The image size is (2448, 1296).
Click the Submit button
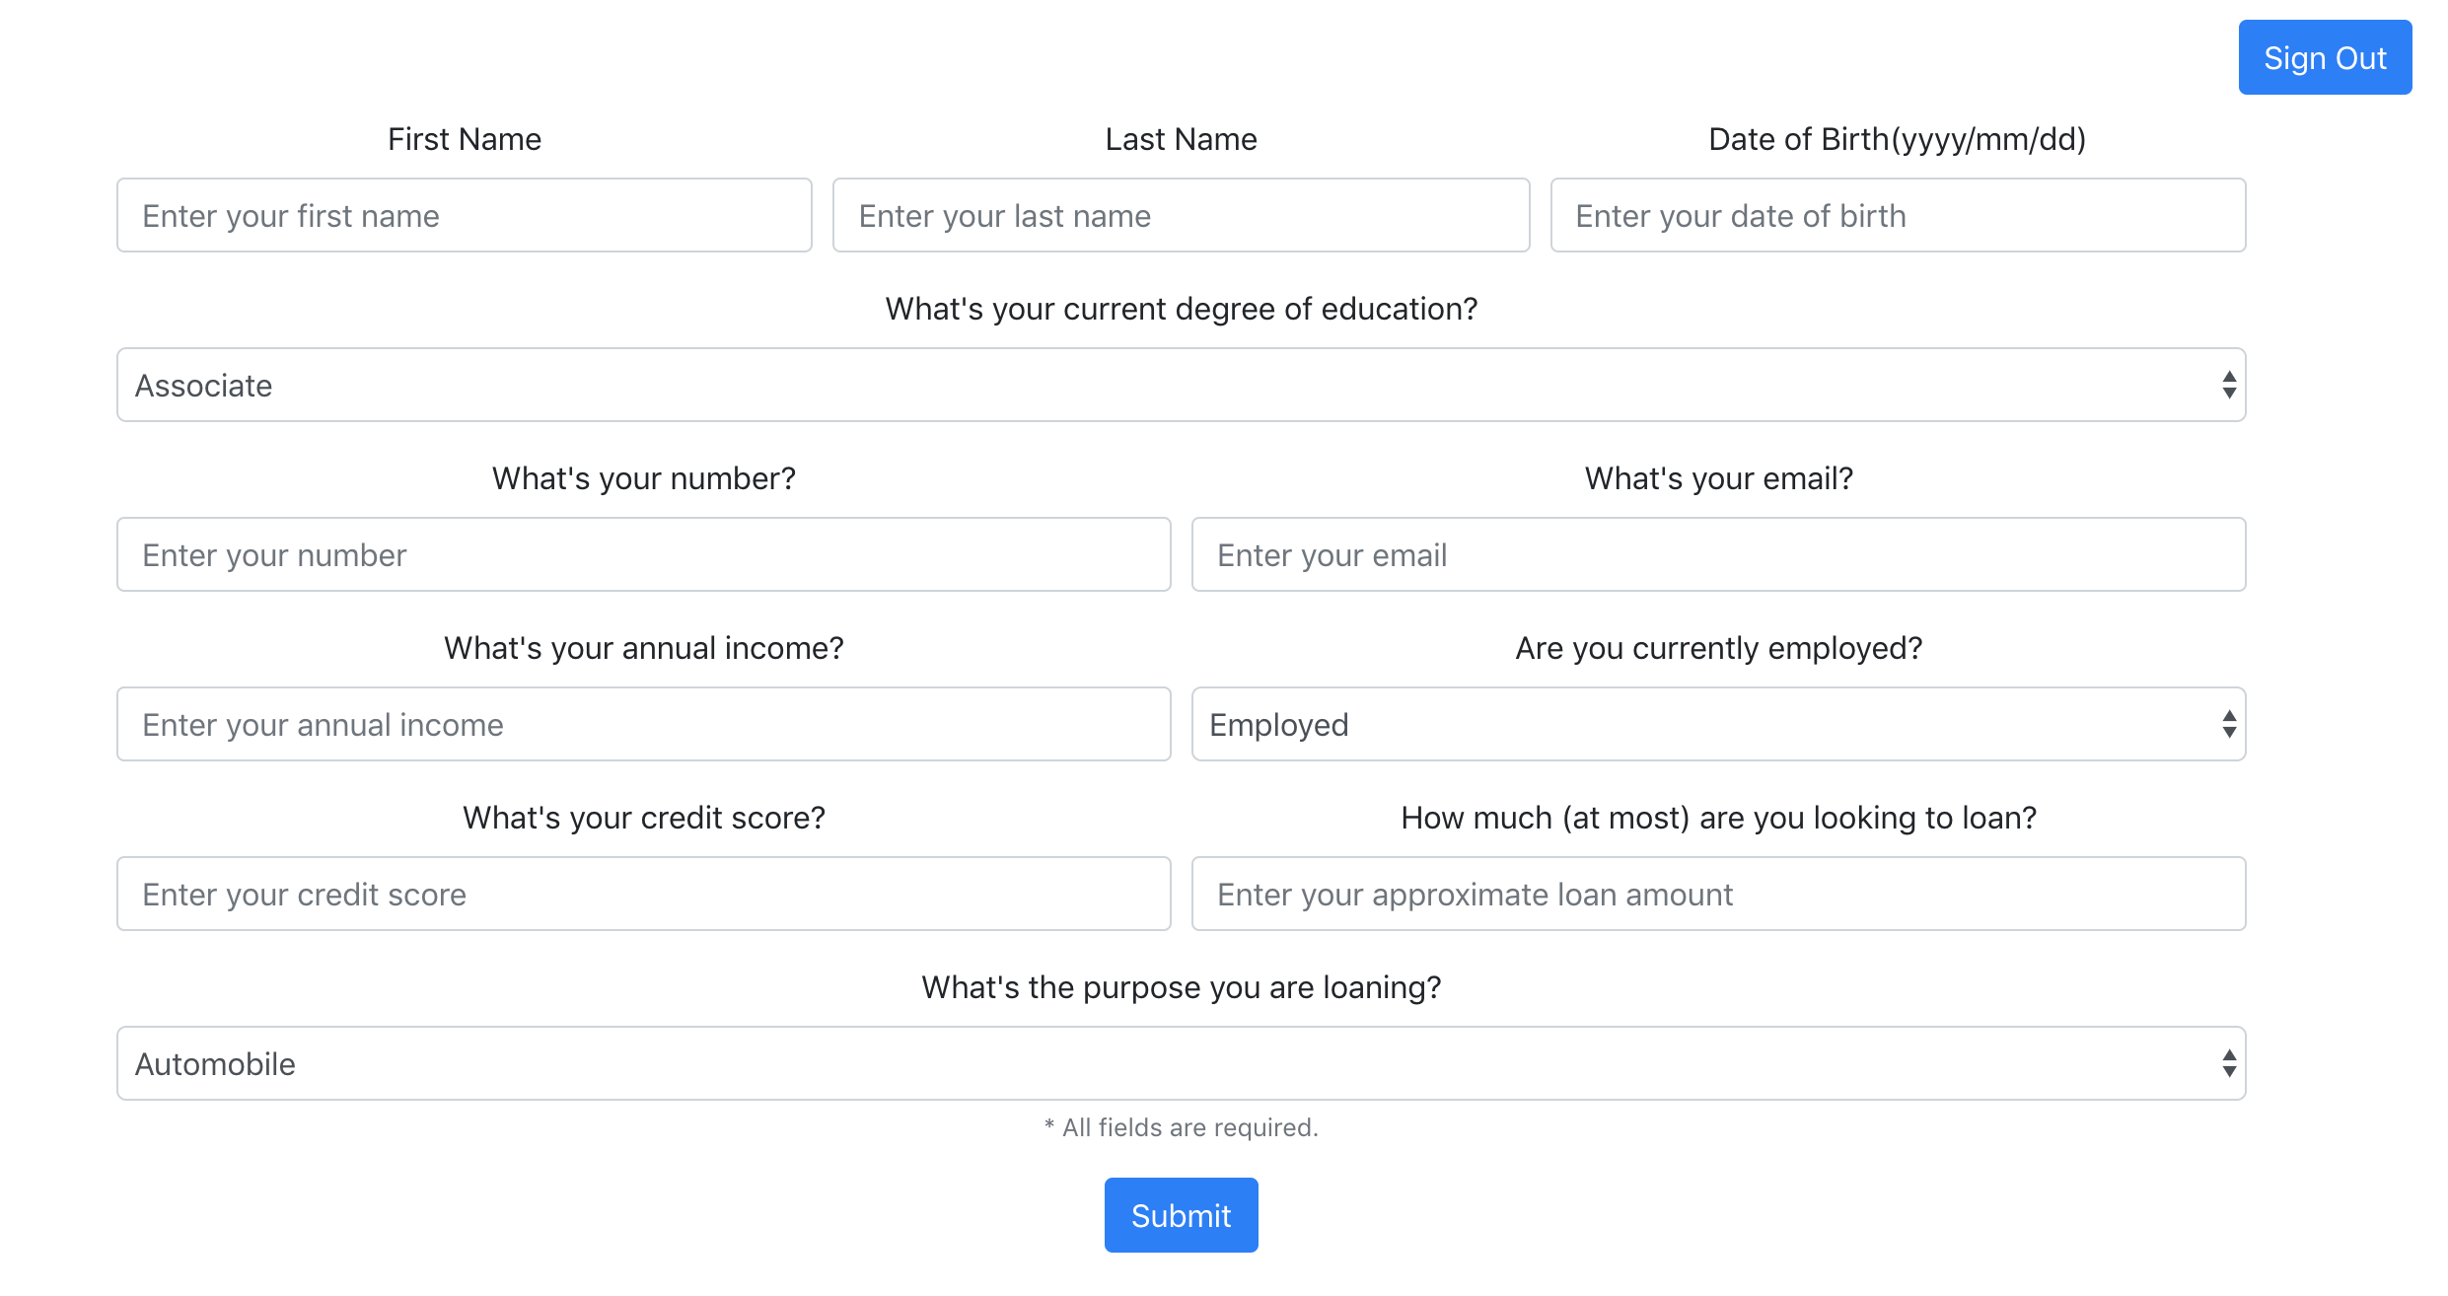pos(1181,1215)
